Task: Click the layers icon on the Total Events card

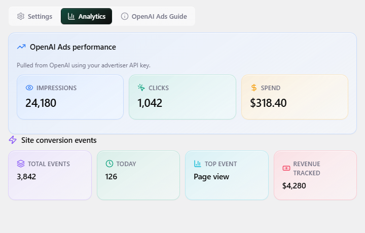Action: pyautogui.click(x=21, y=164)
